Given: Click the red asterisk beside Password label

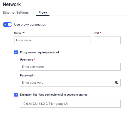Looking at the screenshot, I should coord(34,75).
